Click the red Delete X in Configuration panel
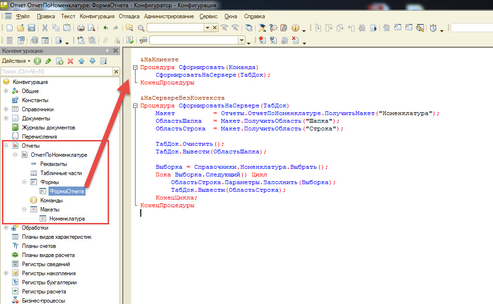This screenshot has height=304, width=493. click(x=71, y=61)
